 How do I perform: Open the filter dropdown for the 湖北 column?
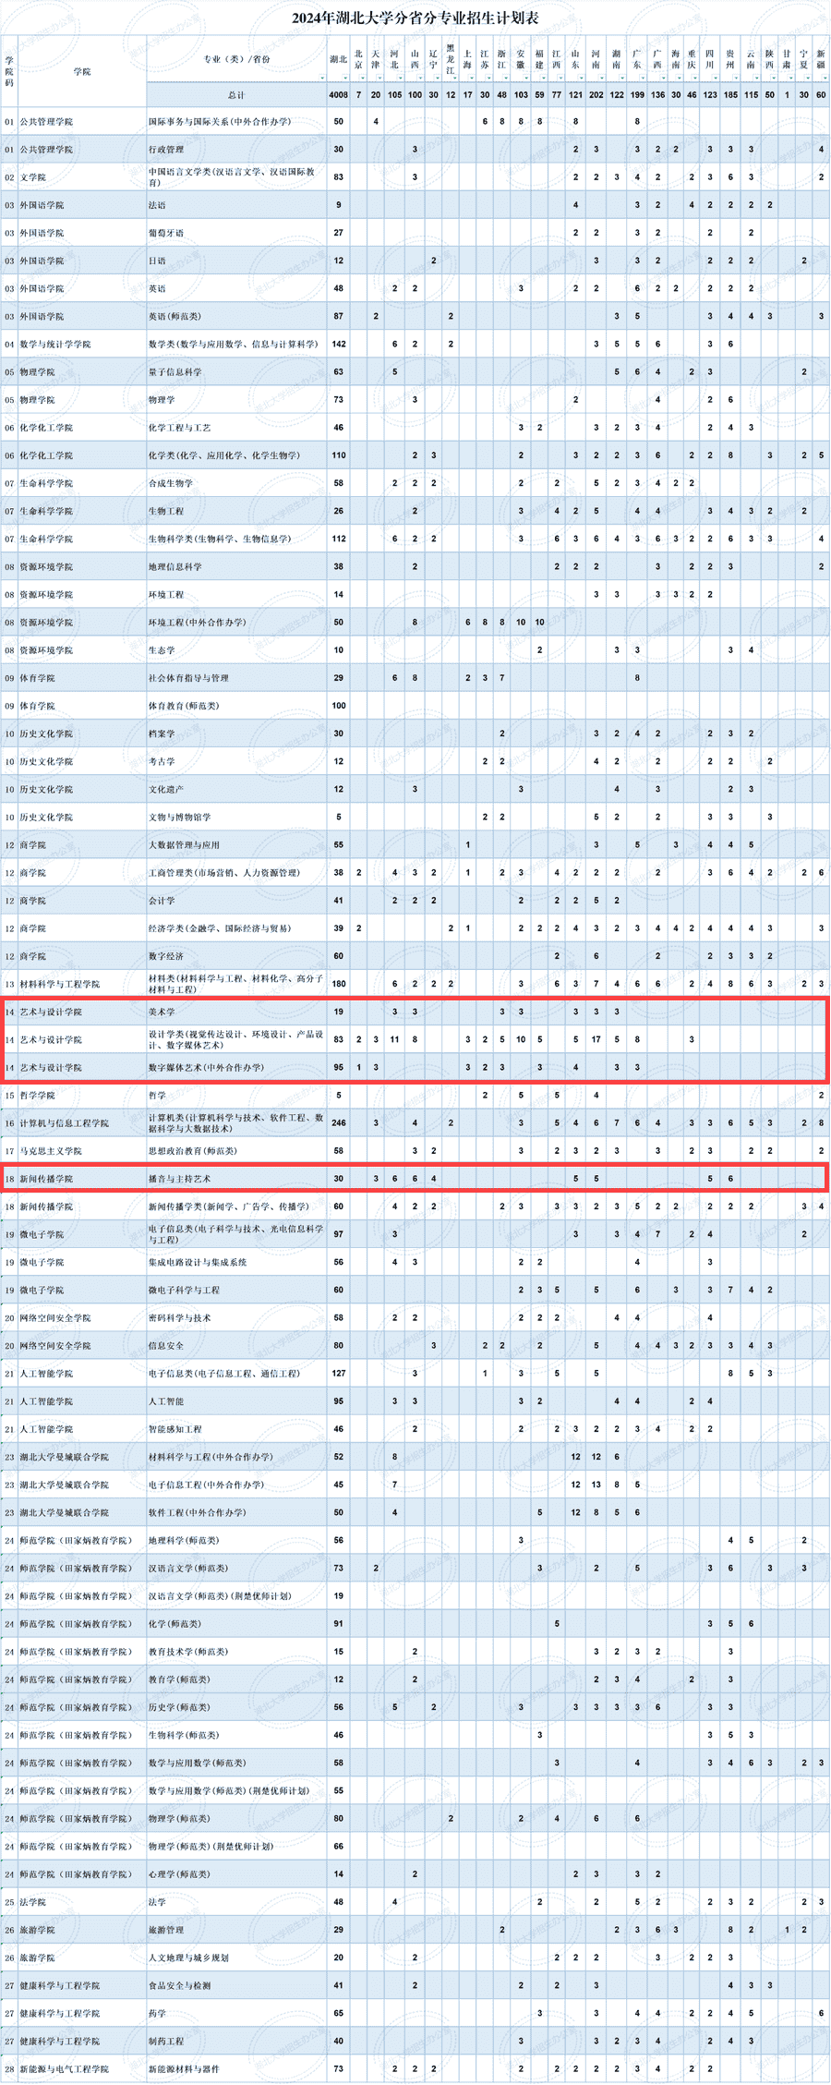[345, 79]
